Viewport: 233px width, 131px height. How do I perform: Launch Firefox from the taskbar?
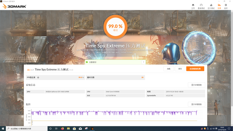click(63, 129)
